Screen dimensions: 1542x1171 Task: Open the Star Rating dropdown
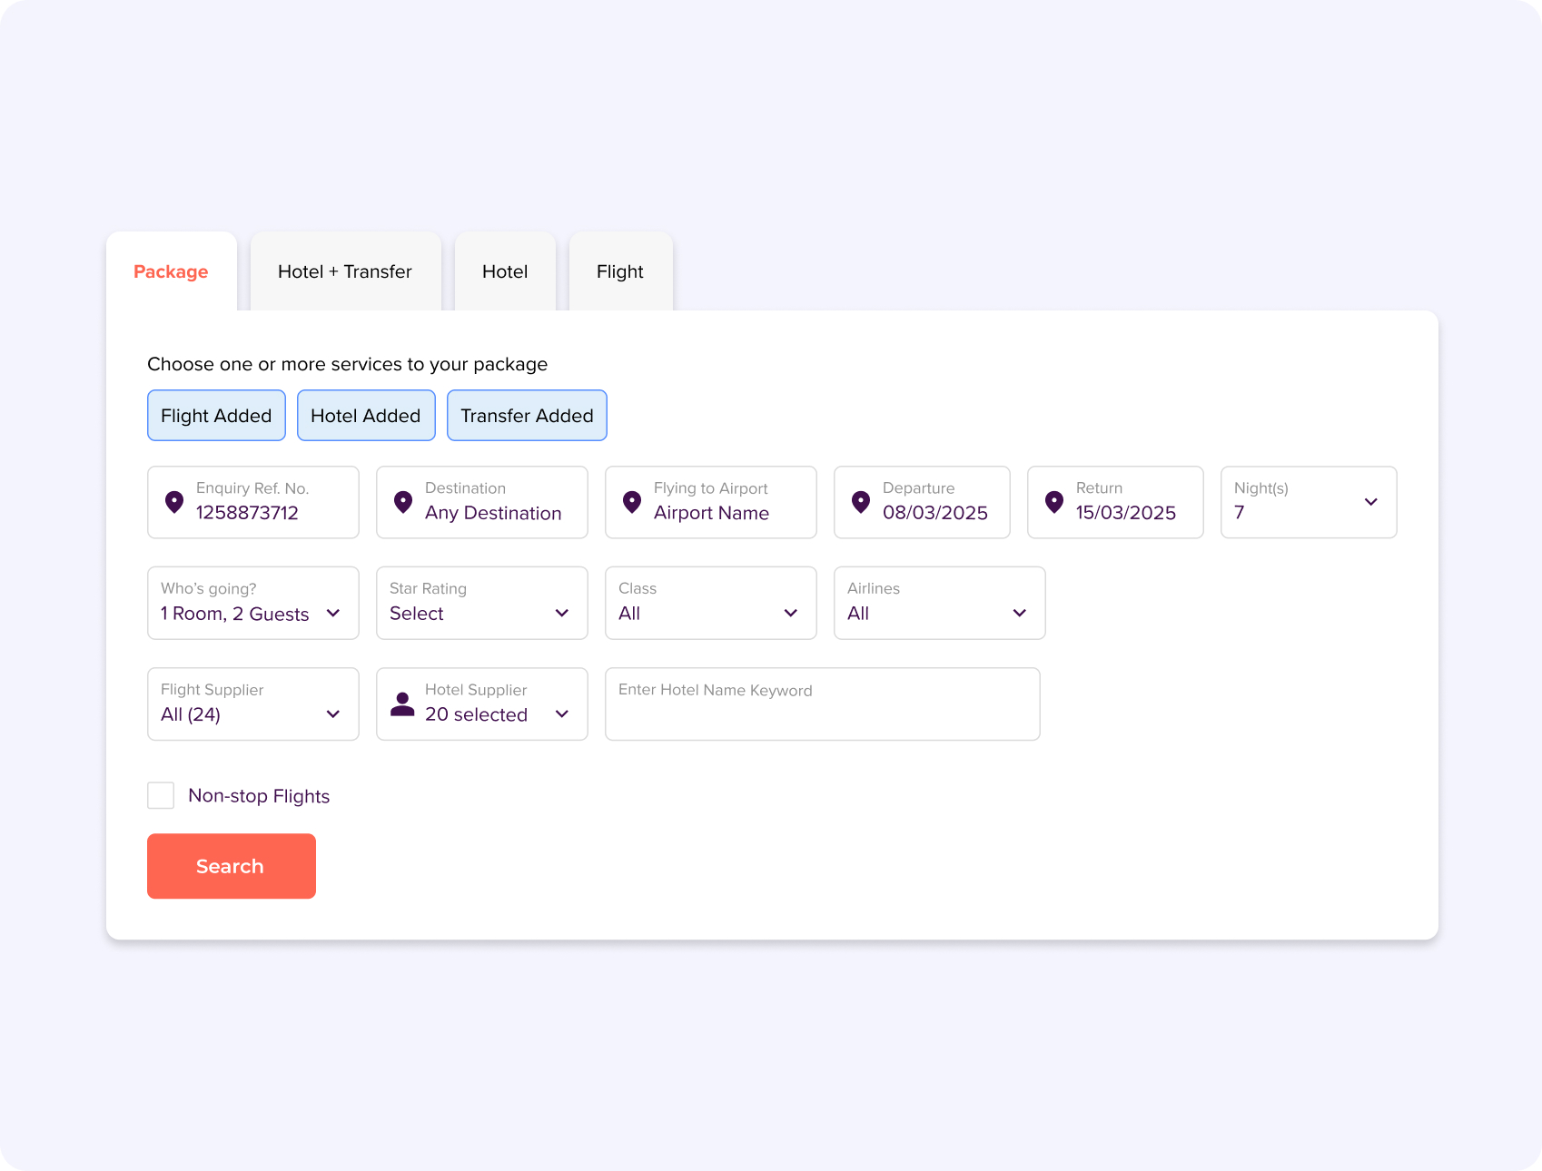(x=482, y=604)
